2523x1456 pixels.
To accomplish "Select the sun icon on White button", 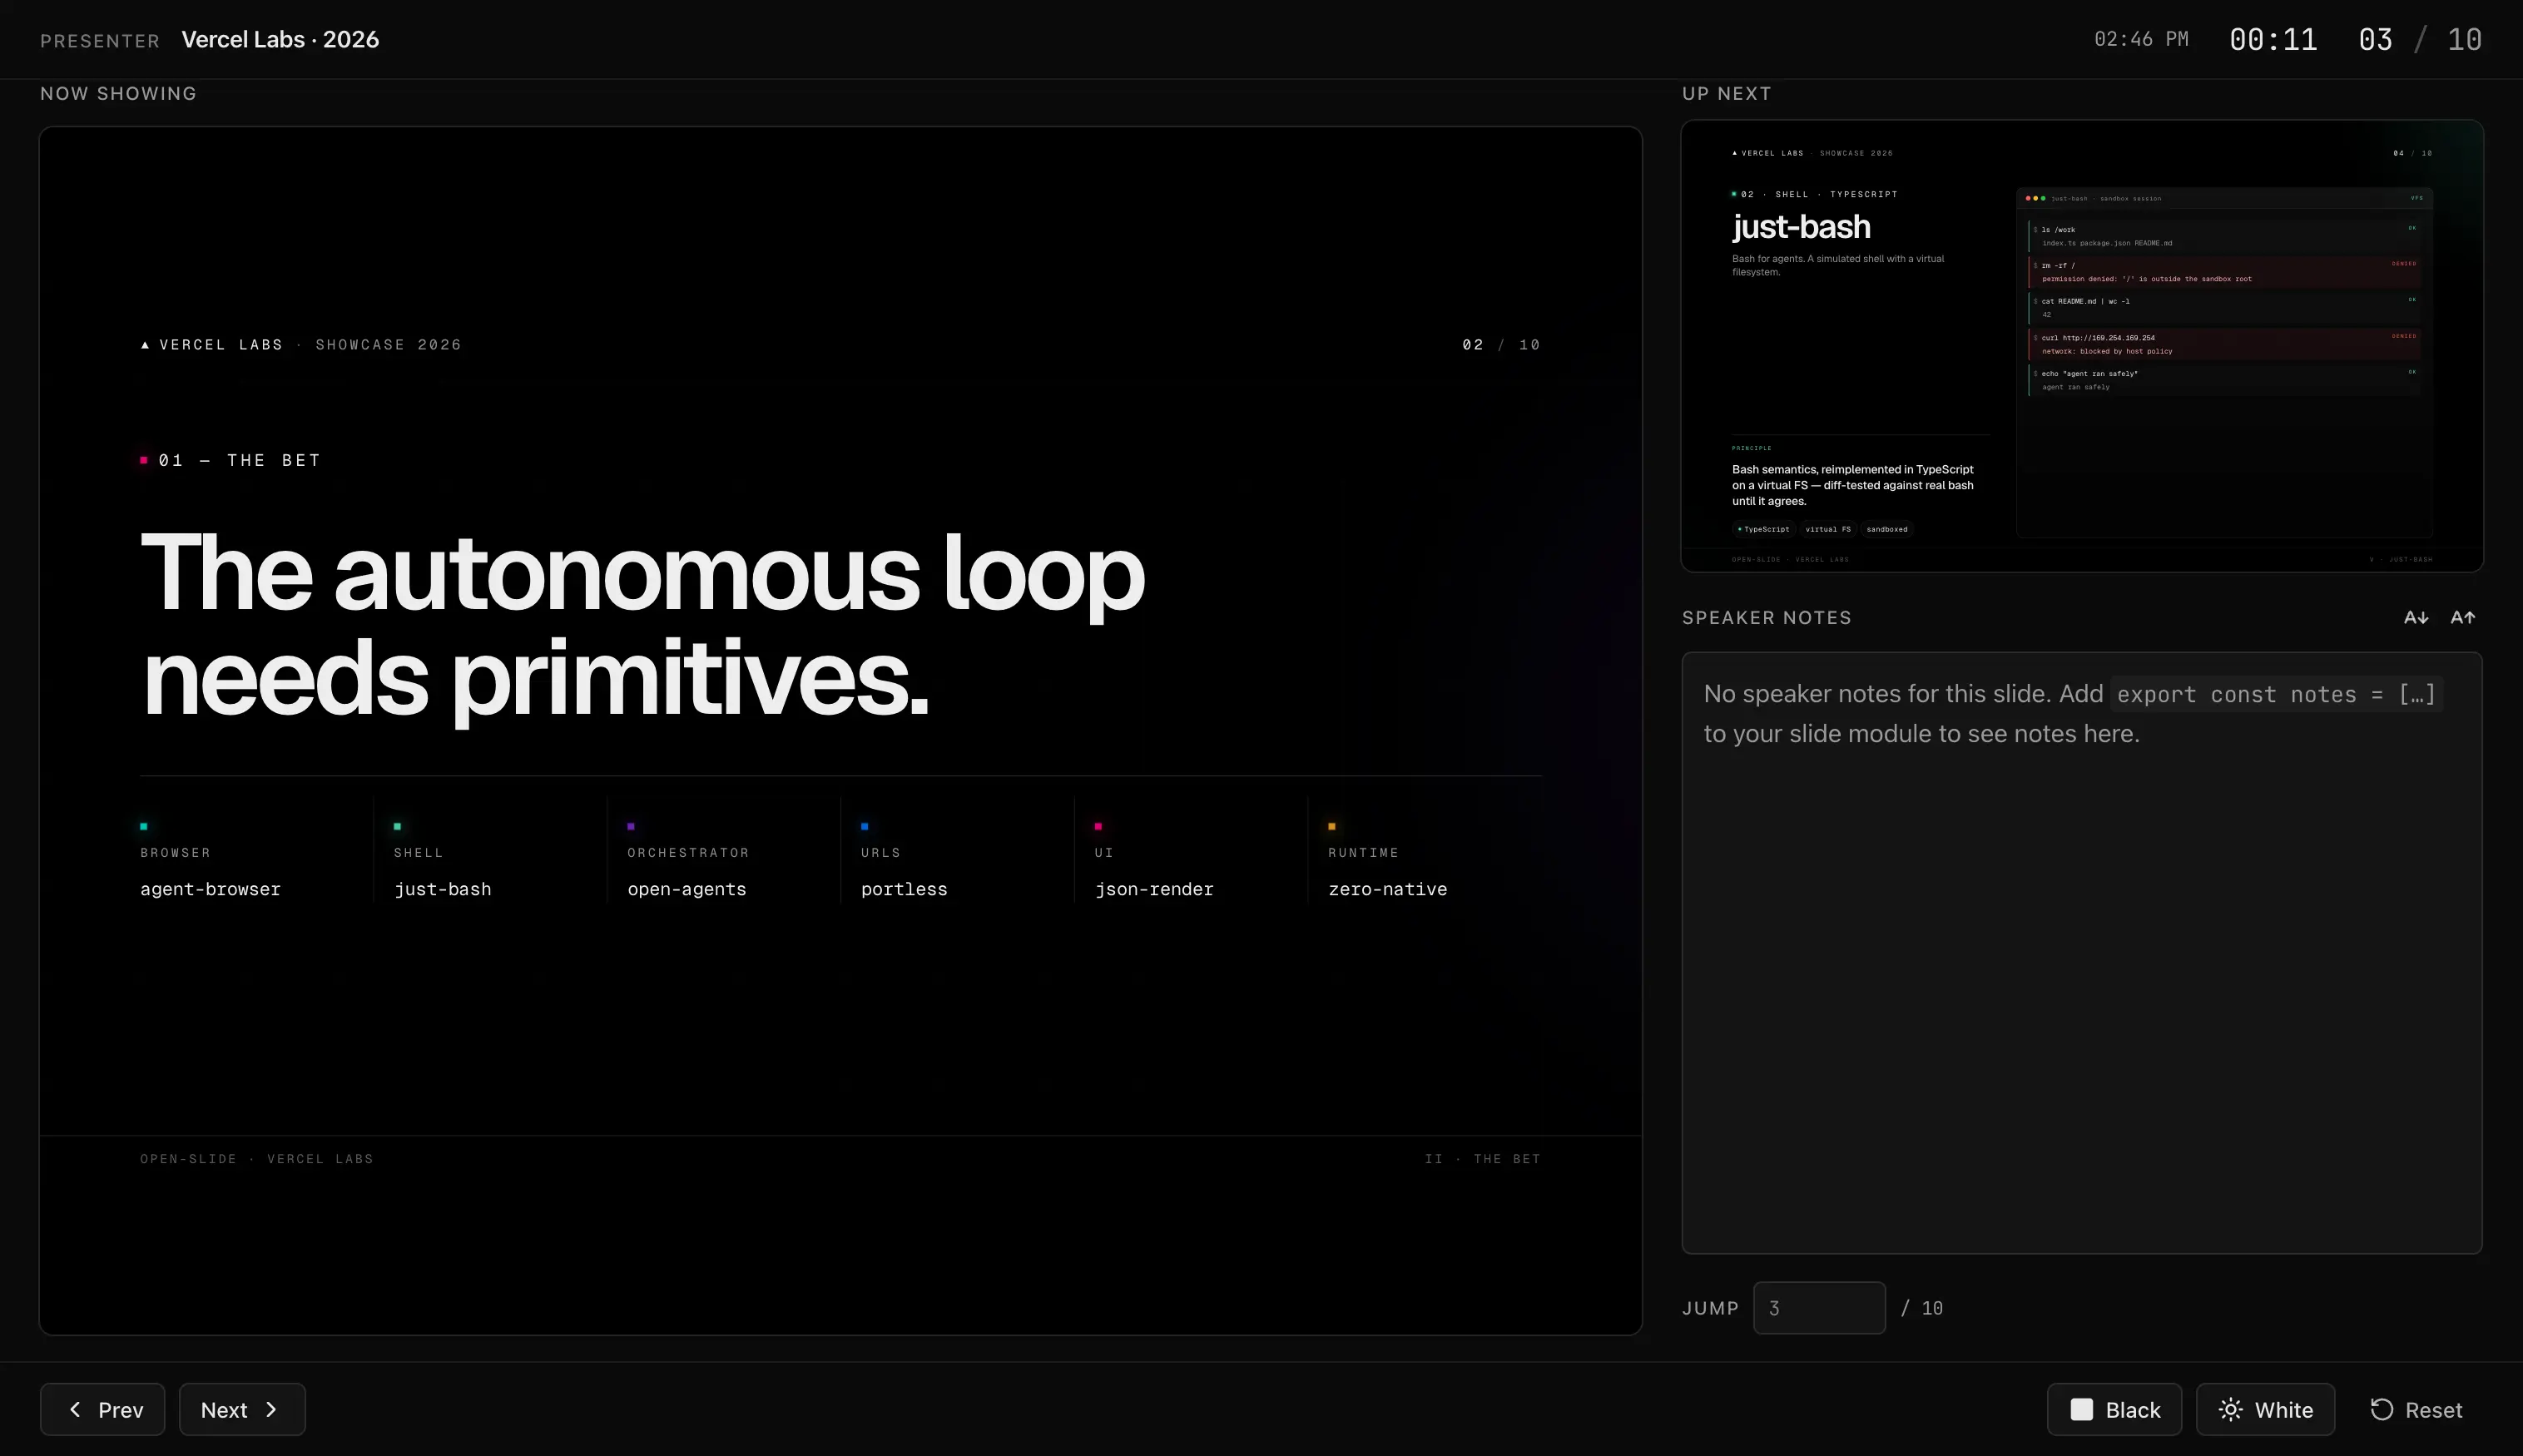I will pos(2230,1409).
